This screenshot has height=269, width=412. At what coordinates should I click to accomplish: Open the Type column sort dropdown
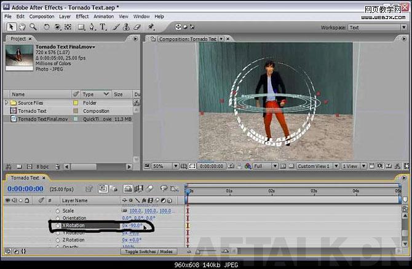[x=106, y=94]
